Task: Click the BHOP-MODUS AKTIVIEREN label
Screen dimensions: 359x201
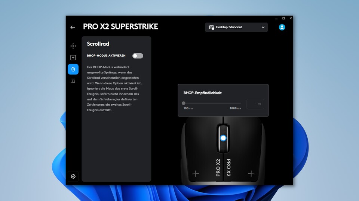Action: (106, 55)
